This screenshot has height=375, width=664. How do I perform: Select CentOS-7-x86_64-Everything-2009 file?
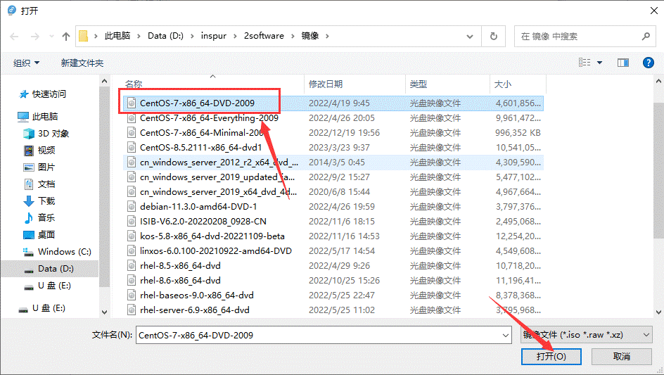208,118
